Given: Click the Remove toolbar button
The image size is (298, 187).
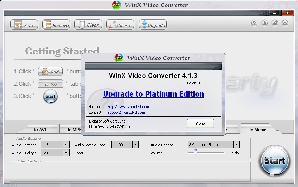Looking at the screenshot, I should 56,25.
